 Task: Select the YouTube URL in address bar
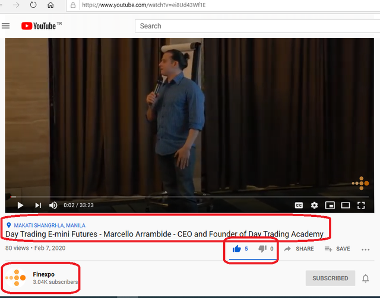[144, 5]
